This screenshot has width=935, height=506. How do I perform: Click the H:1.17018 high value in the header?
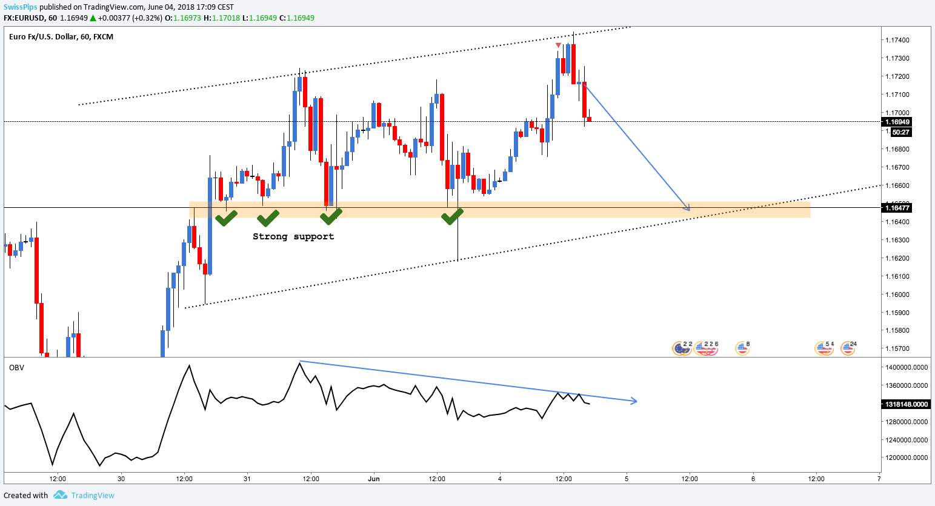point(222,18)
